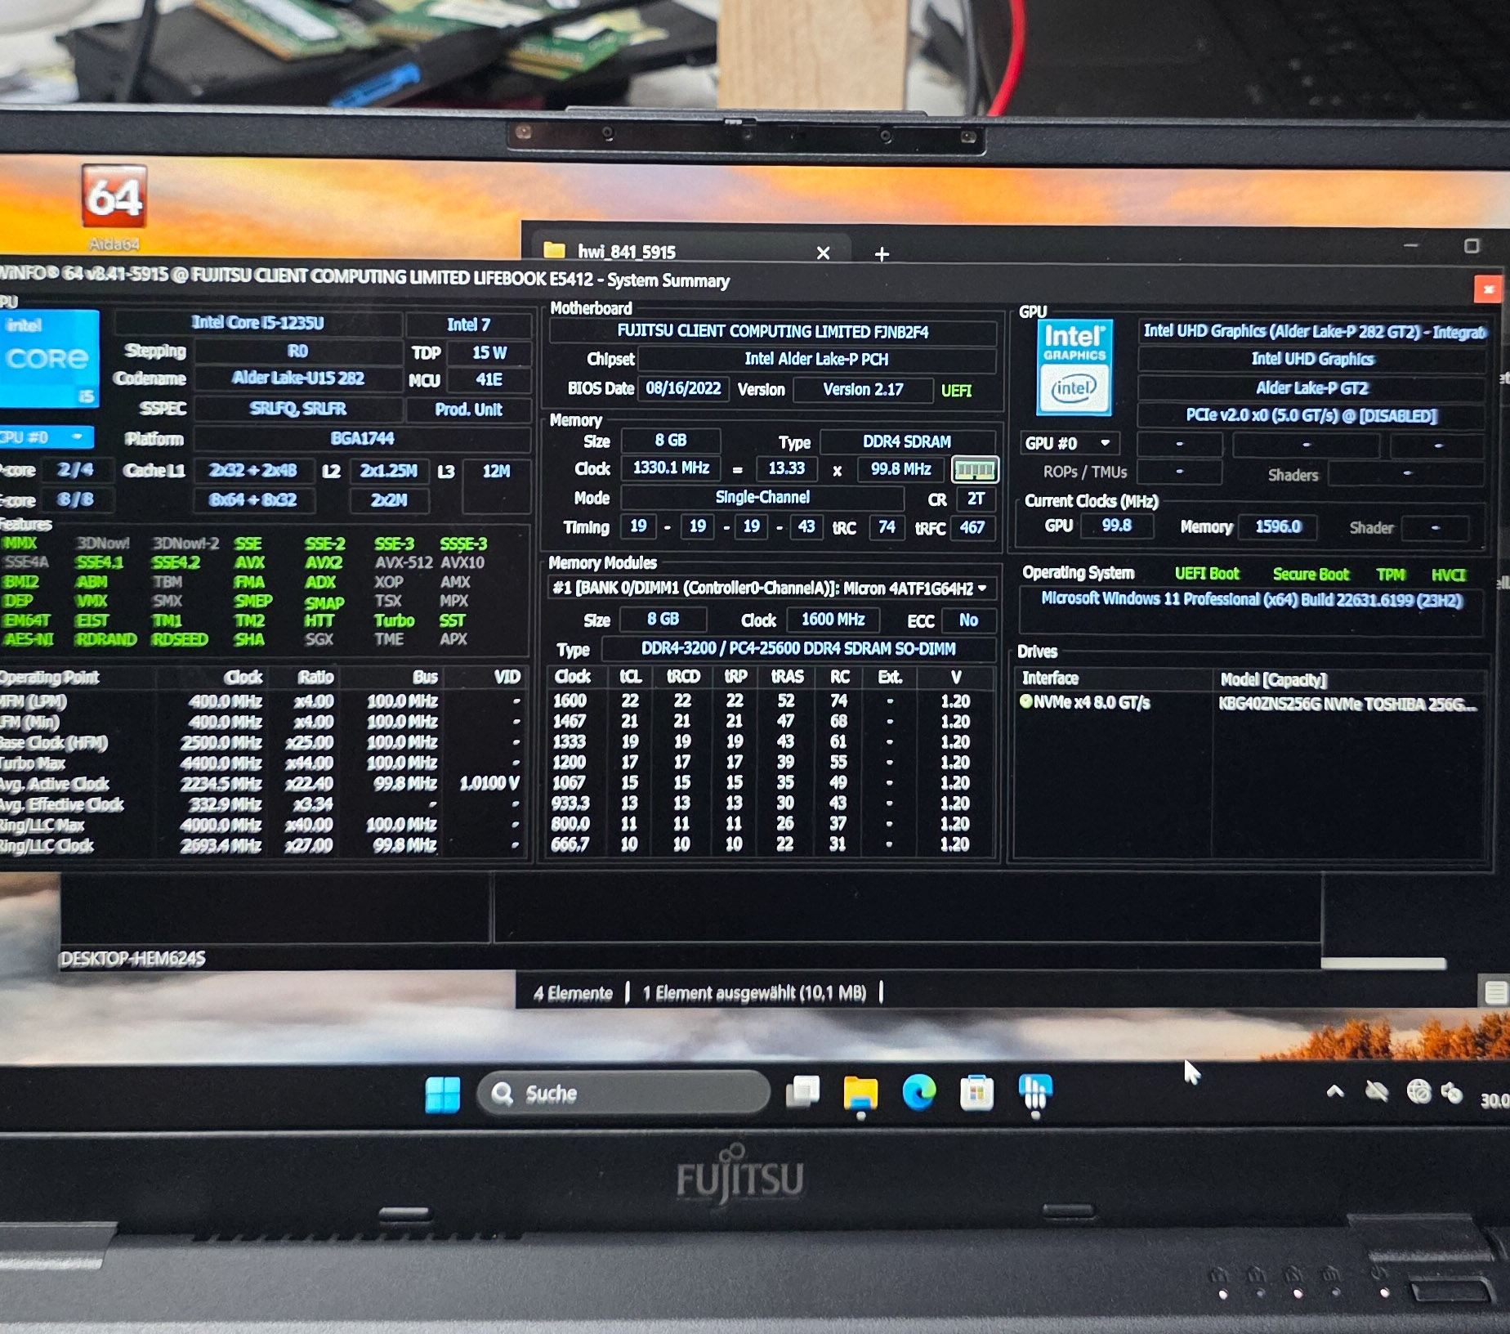Click motherboard name "FUJITSU CLIENT COMPUTING LIMITED FJNB2F4"
Image resolution: width=1510 pixels, height=1334 pixels.
click(x=773, y=332)
